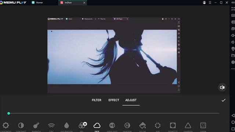This screenshot has height=132, width=235.
Task: Select the Shadow adjustment icon
Action: pos(127,125)
